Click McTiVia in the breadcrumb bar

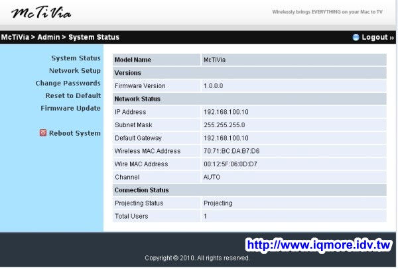15,37
